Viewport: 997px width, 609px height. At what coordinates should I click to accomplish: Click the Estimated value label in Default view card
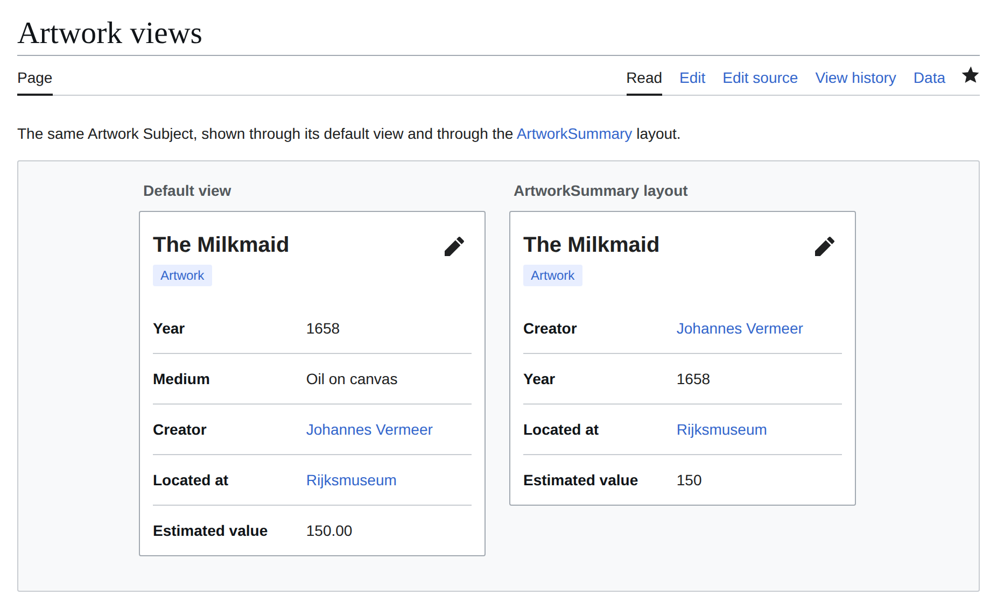point(210,531)
